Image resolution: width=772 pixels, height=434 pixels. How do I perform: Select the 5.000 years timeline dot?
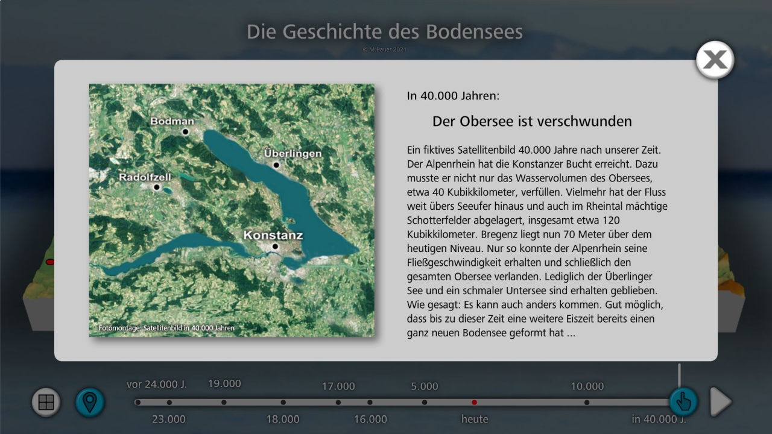425,402
